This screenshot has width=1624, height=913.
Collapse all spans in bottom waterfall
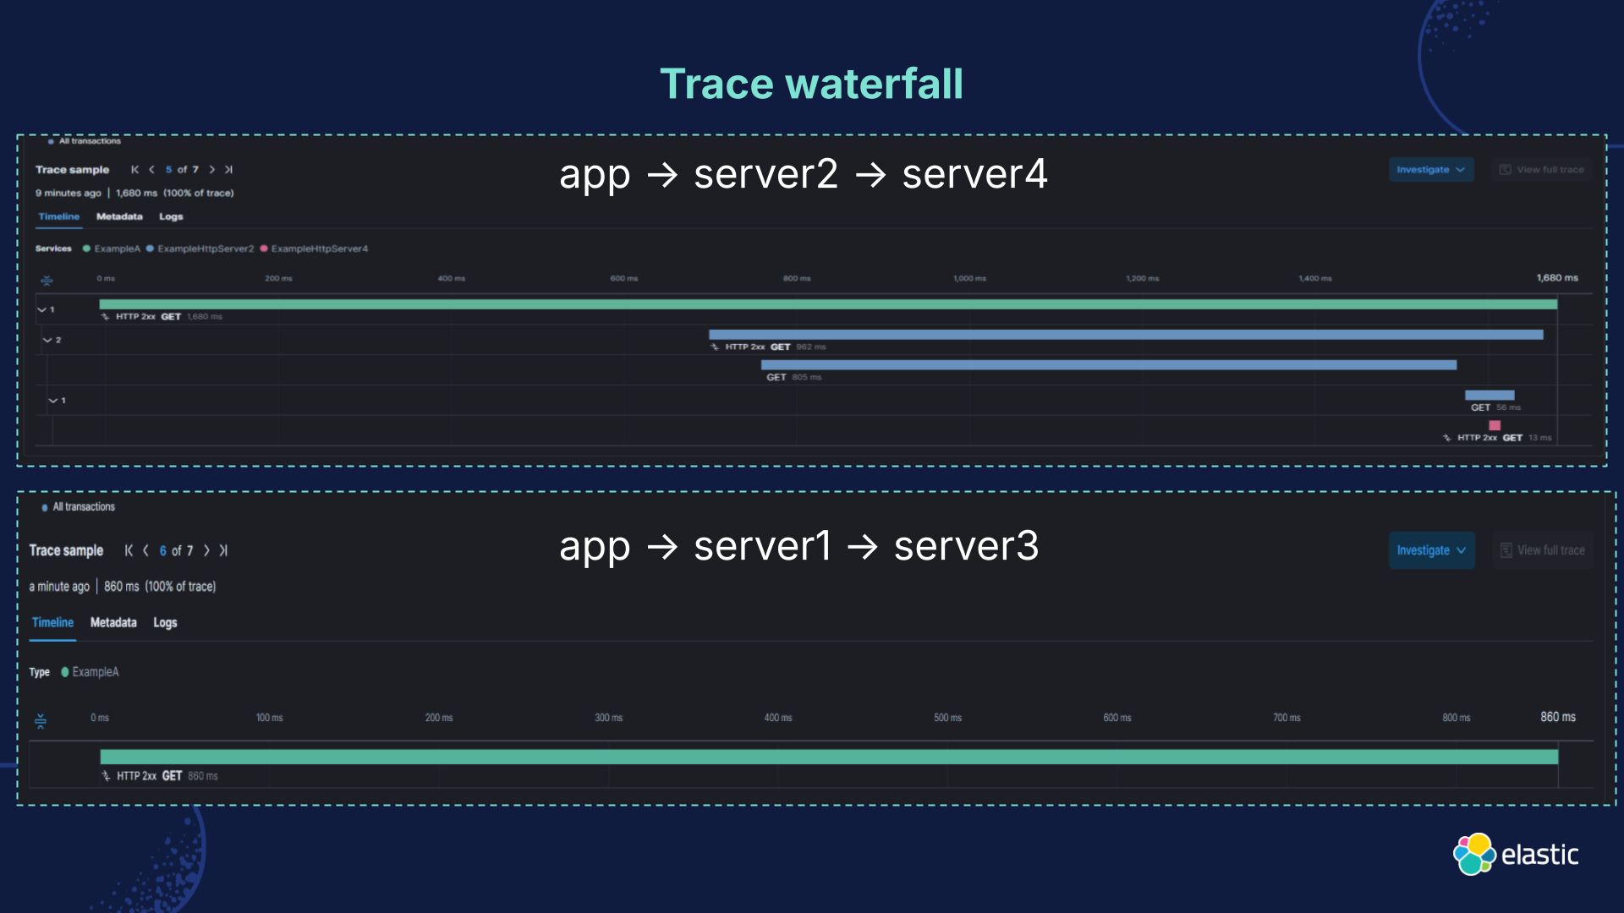(41, 721)
